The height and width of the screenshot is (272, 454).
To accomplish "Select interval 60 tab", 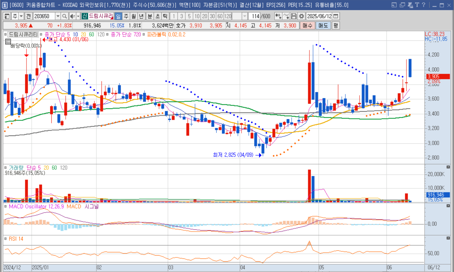I will pyautogui.click(x=220, y=16).
